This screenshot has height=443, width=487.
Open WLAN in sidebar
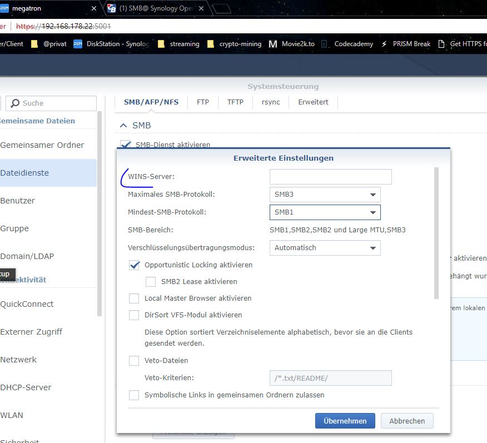click(x=48, y=415)
